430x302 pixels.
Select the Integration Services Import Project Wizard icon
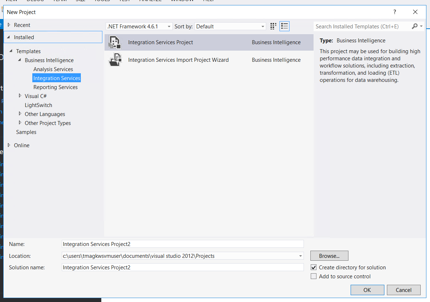point(115,60)
